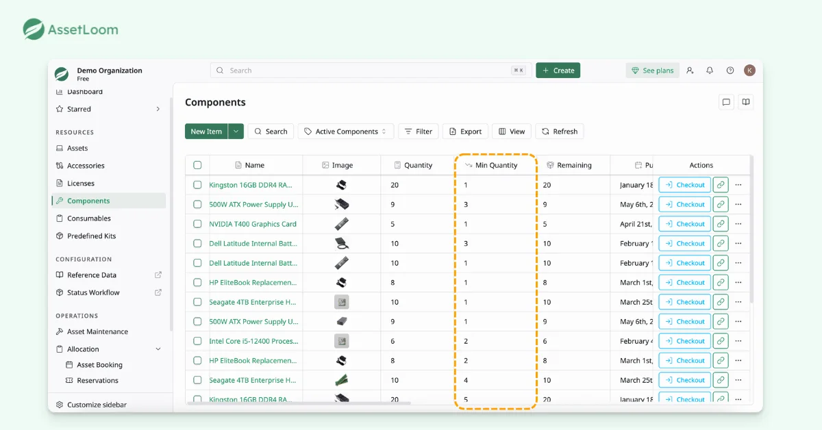This screenshot has width=822, height=430.
Task: Open more options for NVIDIA T400 Graphics Card
Action: point(738,224)
